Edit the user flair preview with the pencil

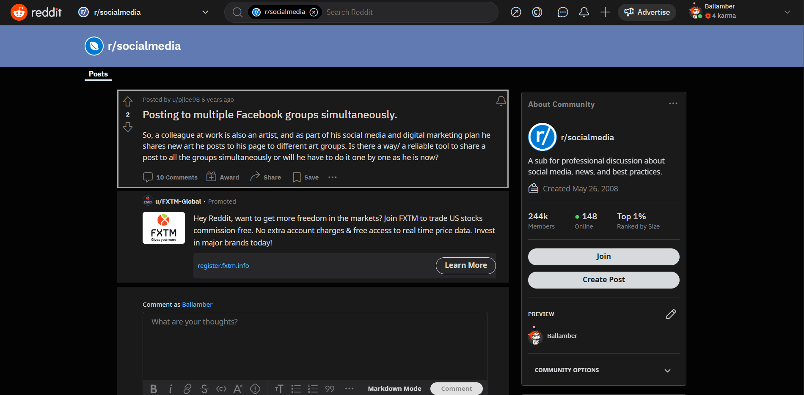click(671, 314)
